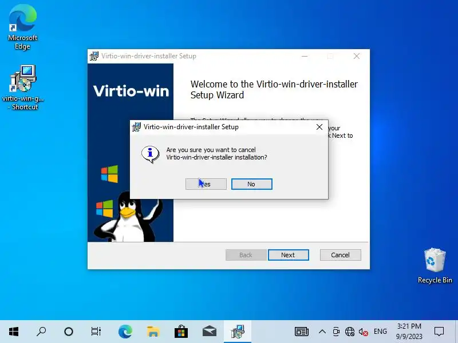Open the Microsoft Edge desktop shortcut
Image resolution: width=458 pixels, height=343 pixels.
click(22, 27)
